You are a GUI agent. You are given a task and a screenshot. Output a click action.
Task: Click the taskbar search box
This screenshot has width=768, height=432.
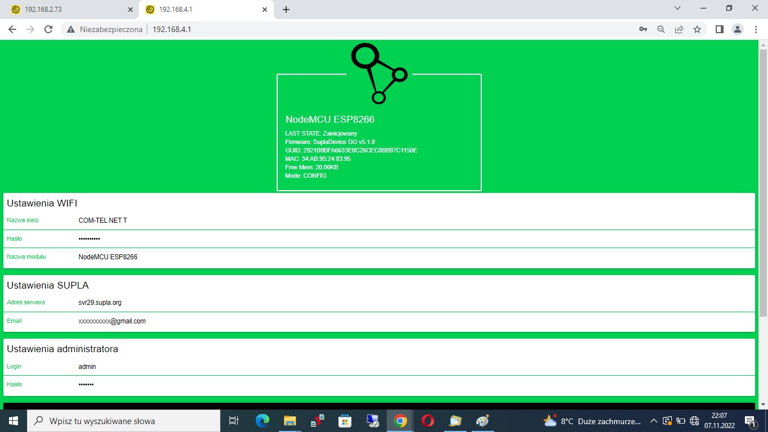coord(124,421)
